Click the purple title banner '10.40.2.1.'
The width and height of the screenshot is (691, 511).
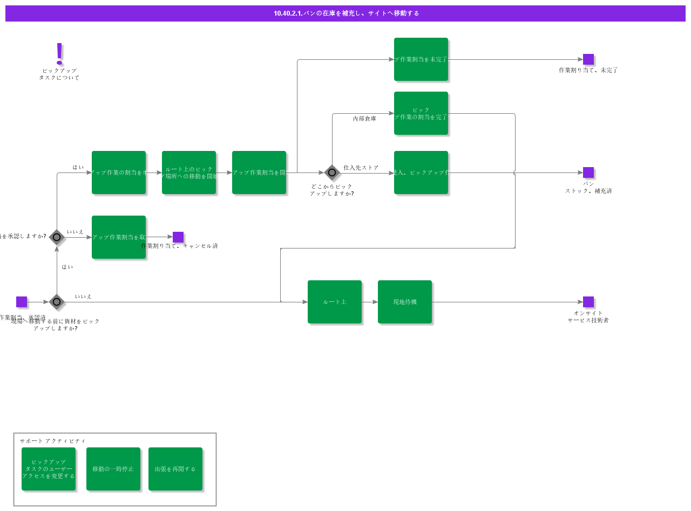click(x=345, y=13)
